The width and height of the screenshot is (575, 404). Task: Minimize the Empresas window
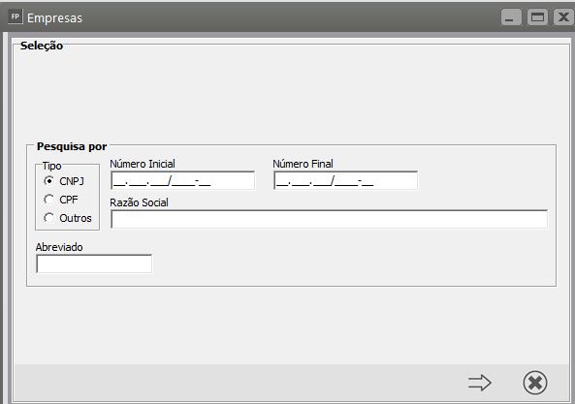(511, 17)
